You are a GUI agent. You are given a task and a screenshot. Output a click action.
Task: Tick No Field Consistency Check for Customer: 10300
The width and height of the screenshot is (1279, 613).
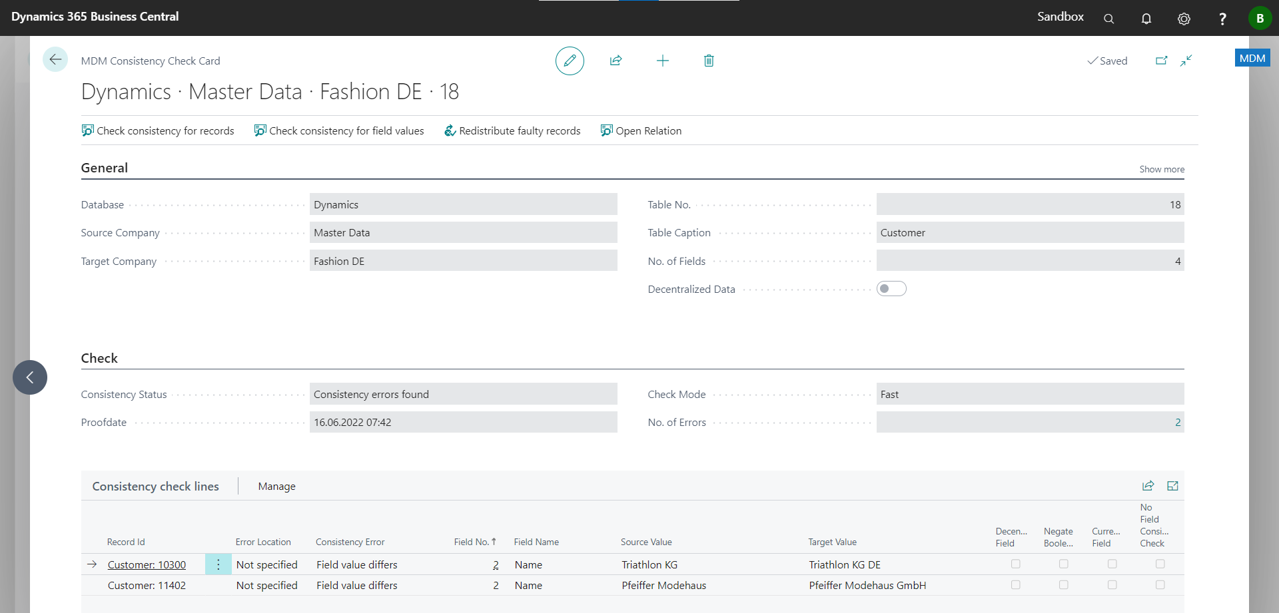(1160, 564)
